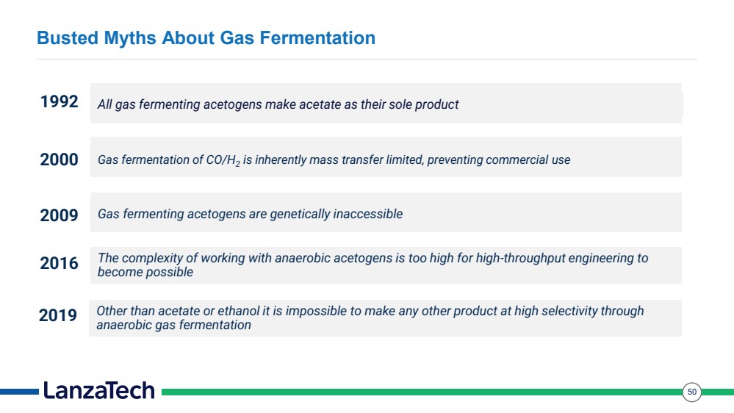Select the acetate as sole product myth box

click(386, 104)
